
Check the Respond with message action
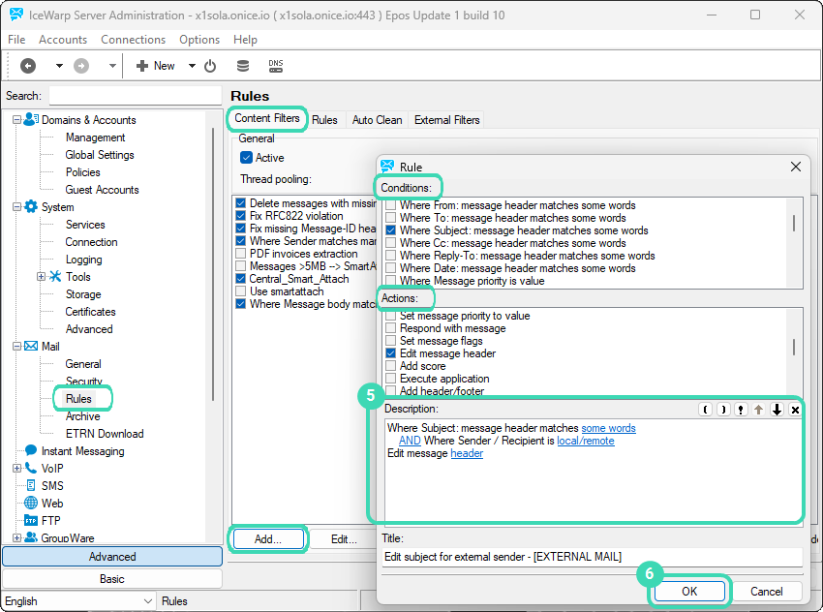click(x=390, y=328)
